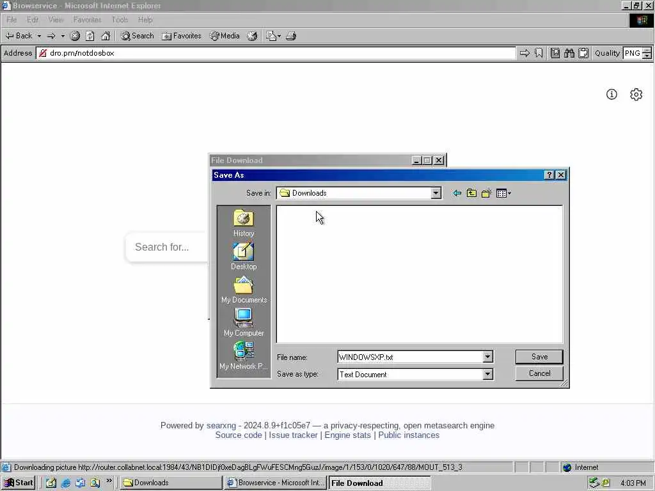Switch to Downloads taskbar window
This screenshot has width=655, height=491.
pos(171,483)
